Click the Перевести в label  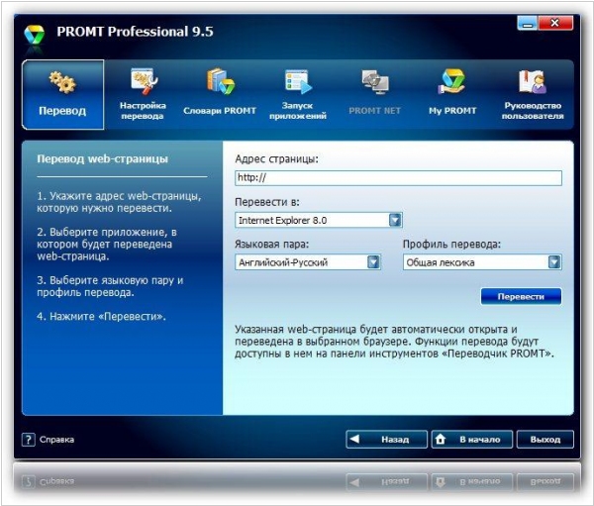[x=267, y=202]
